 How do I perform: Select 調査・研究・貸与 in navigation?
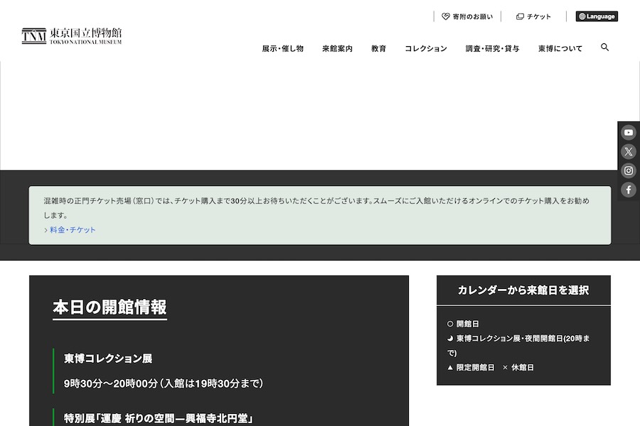pos(492,48)
